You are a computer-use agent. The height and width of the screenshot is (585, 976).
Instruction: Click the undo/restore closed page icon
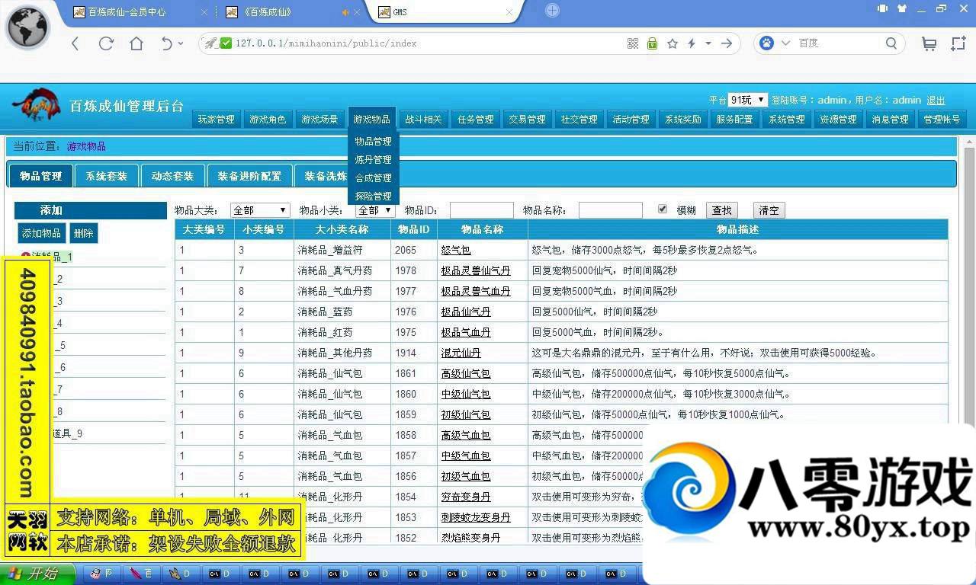pos(166,43)
